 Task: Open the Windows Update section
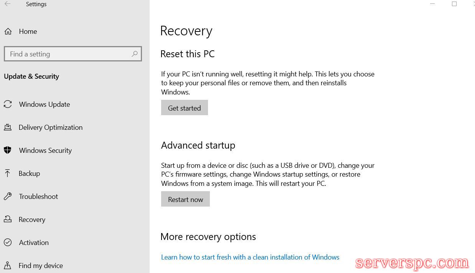pyautogui.click(x=45, y=104)
